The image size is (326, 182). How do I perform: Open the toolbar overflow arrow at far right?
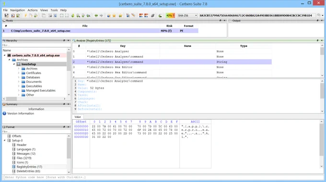point(323,15)
